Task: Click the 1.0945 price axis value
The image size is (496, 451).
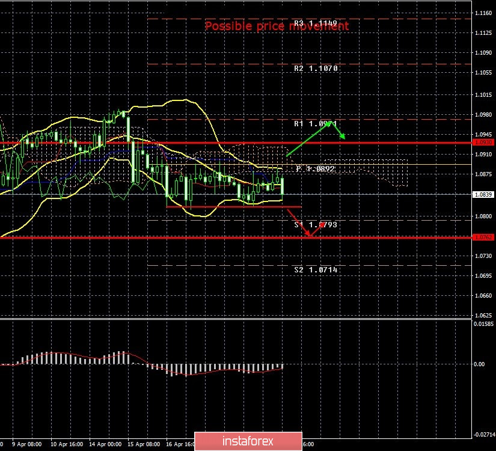Action: [483, 135]
